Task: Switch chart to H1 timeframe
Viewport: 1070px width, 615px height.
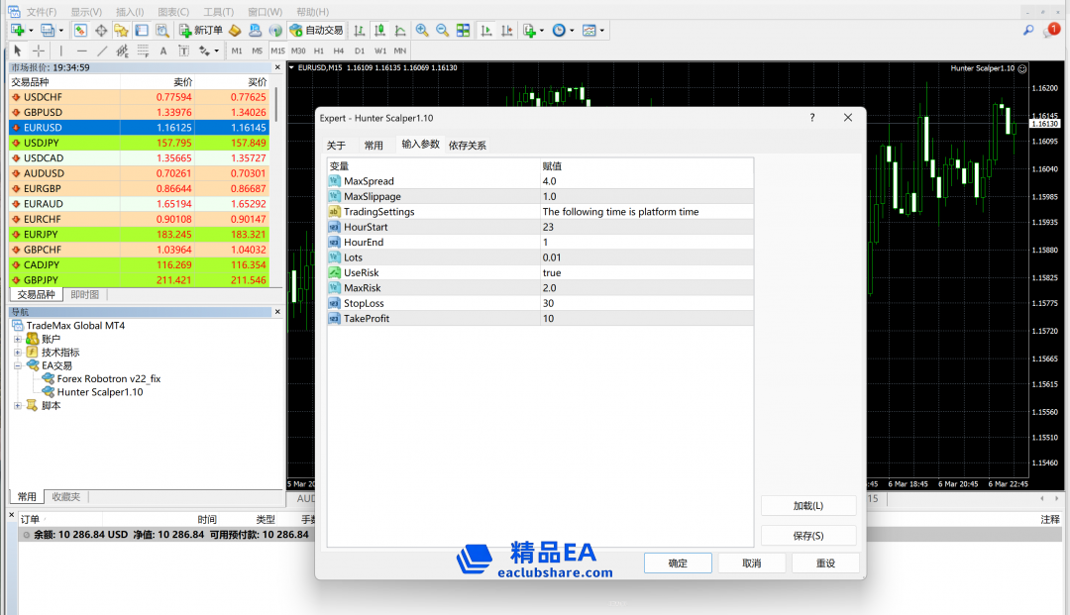Action: [318, 51]
